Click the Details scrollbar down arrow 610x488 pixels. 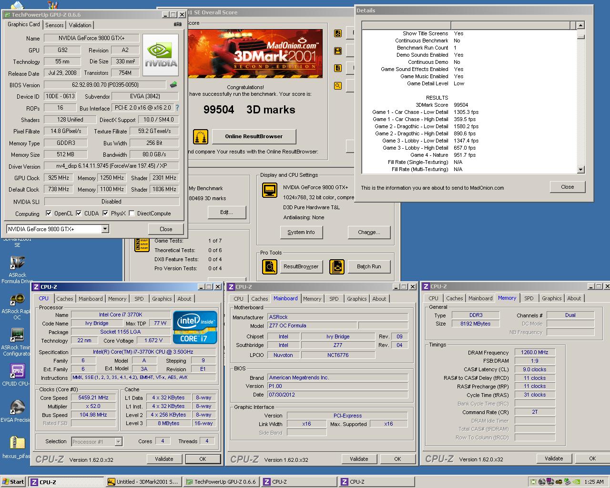coord(580,169)
